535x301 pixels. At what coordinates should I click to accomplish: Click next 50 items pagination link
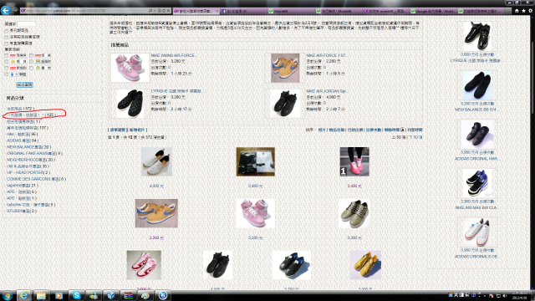tap(415, 137)
